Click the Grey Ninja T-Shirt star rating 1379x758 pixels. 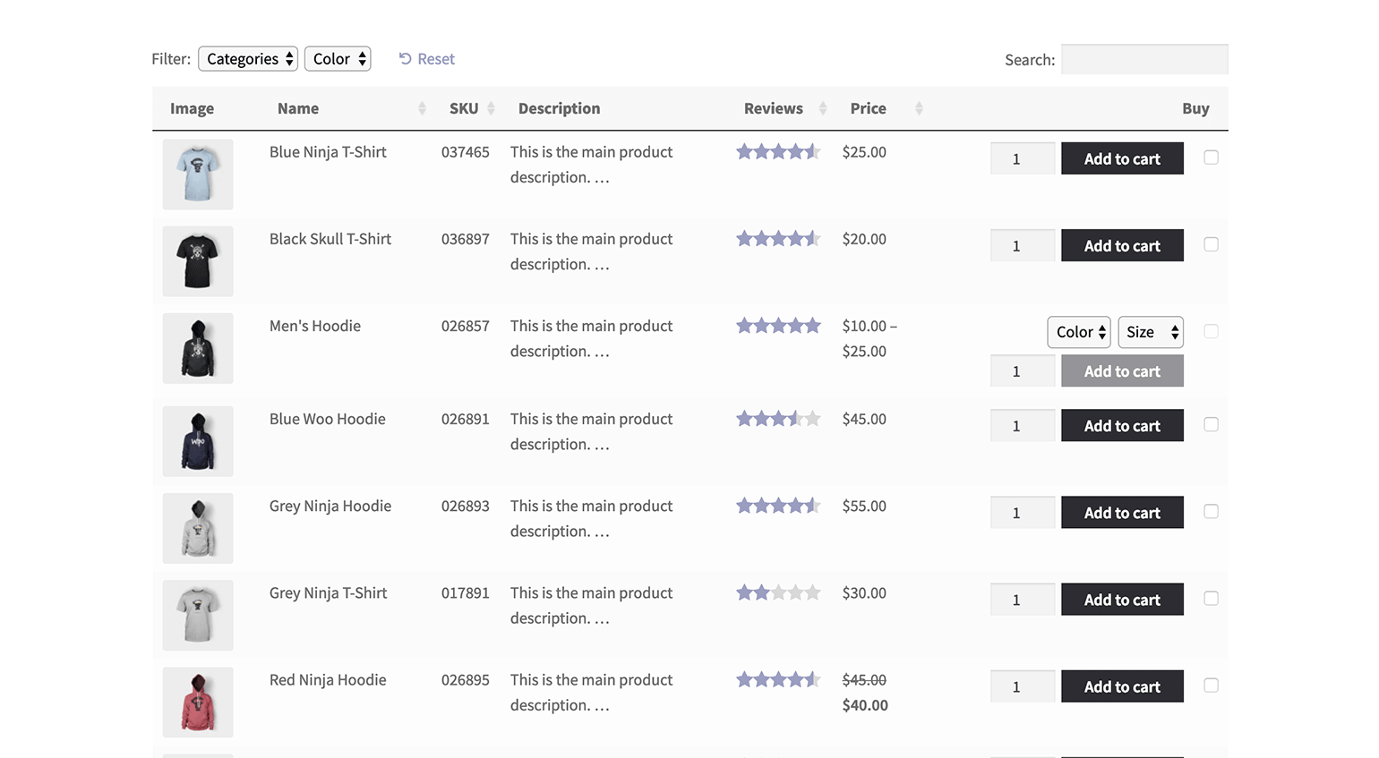click(777, 592)
